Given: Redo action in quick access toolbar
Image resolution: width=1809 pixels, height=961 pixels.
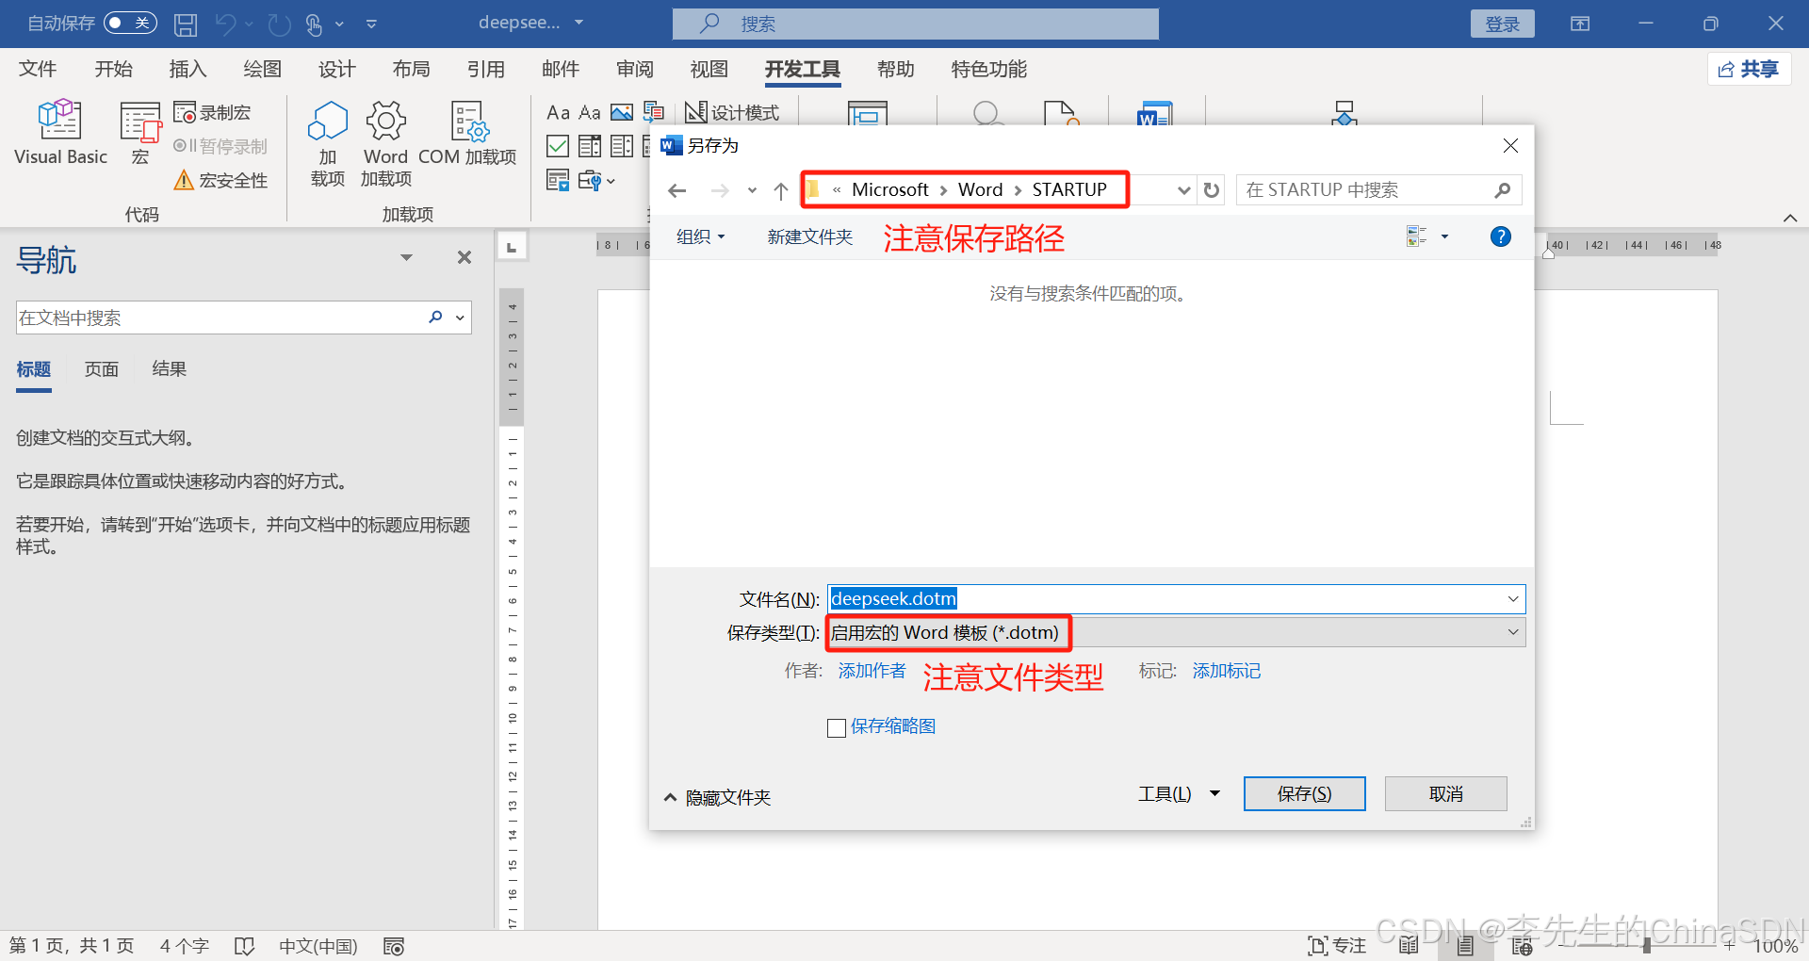Looking at the screenshot, I should (279, 24).
